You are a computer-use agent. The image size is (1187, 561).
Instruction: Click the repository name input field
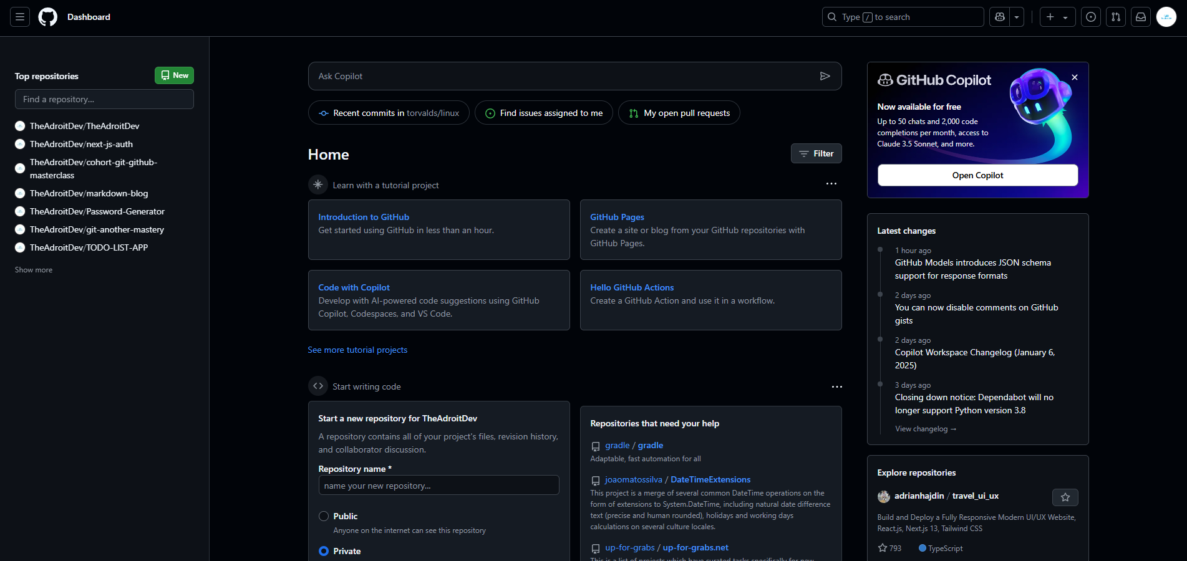[x=438, y=485]
